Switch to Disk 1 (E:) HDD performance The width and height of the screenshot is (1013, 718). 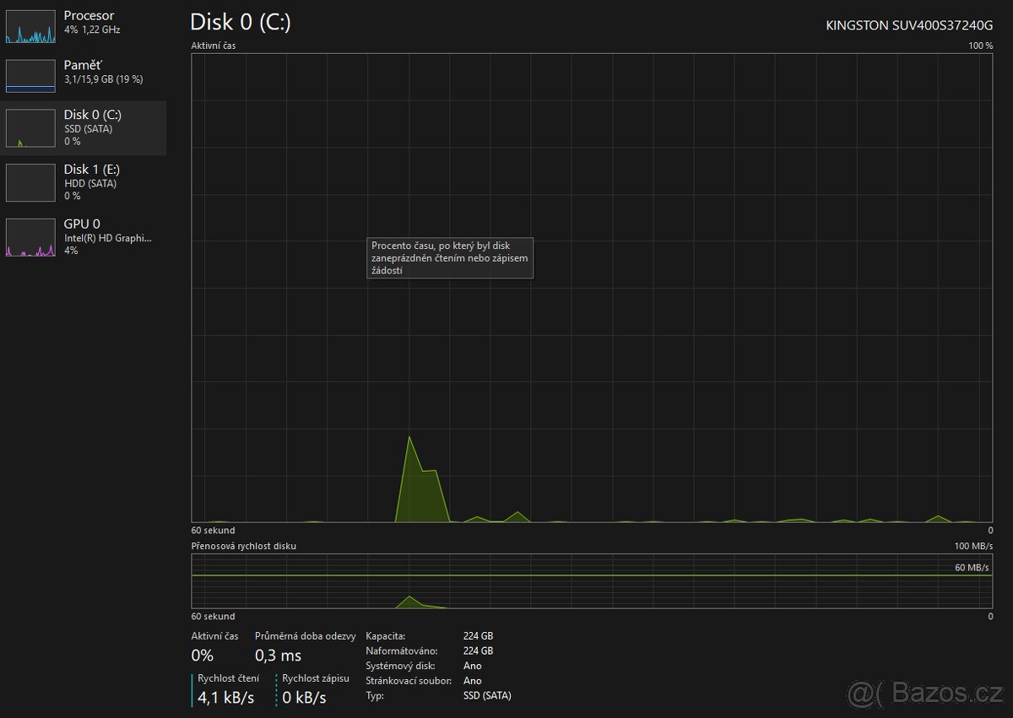pos(30,182)
